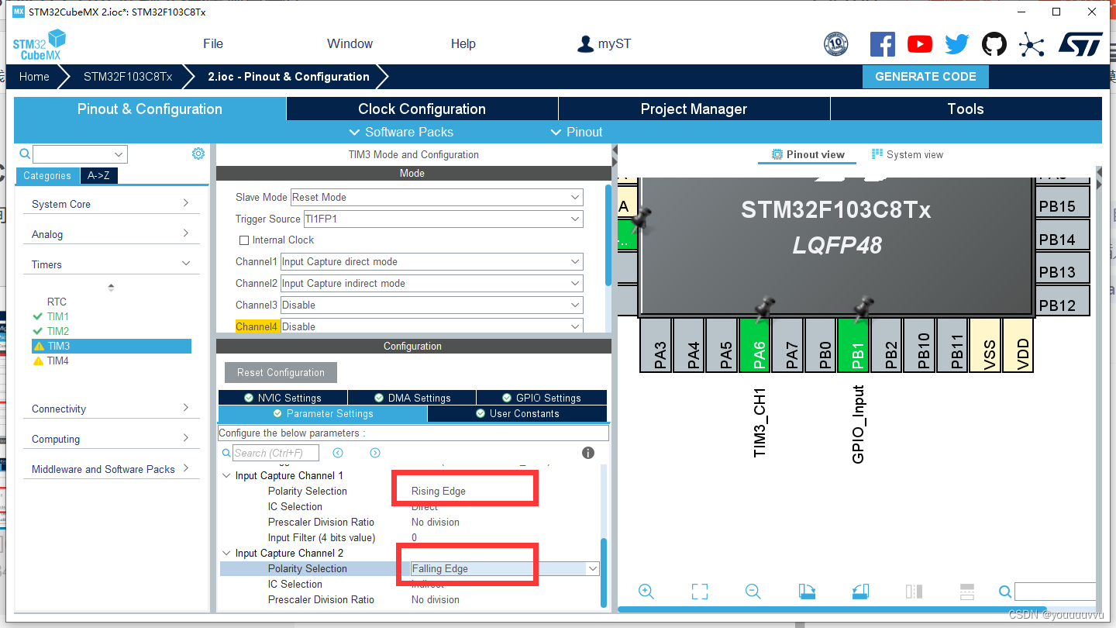Open the Software Packs dropdown menu
The image size is (1116, 628).
(401, 132)
